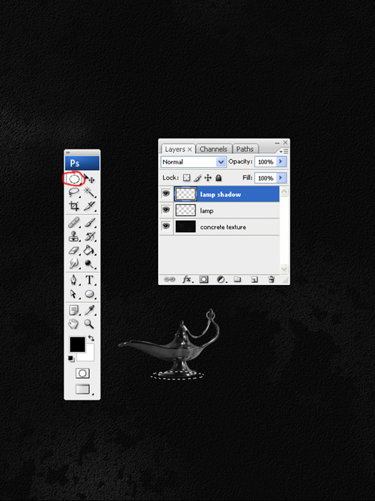Open the Opacity slider arrow

click(281, 161)
